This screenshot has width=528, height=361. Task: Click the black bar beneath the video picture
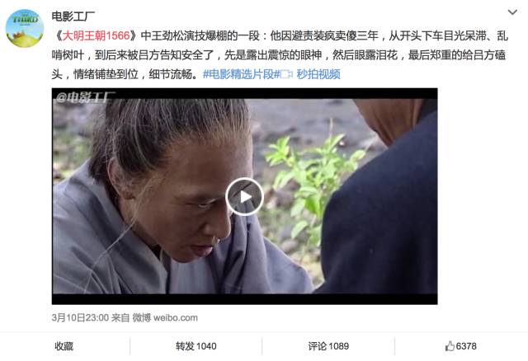point(244,299)
